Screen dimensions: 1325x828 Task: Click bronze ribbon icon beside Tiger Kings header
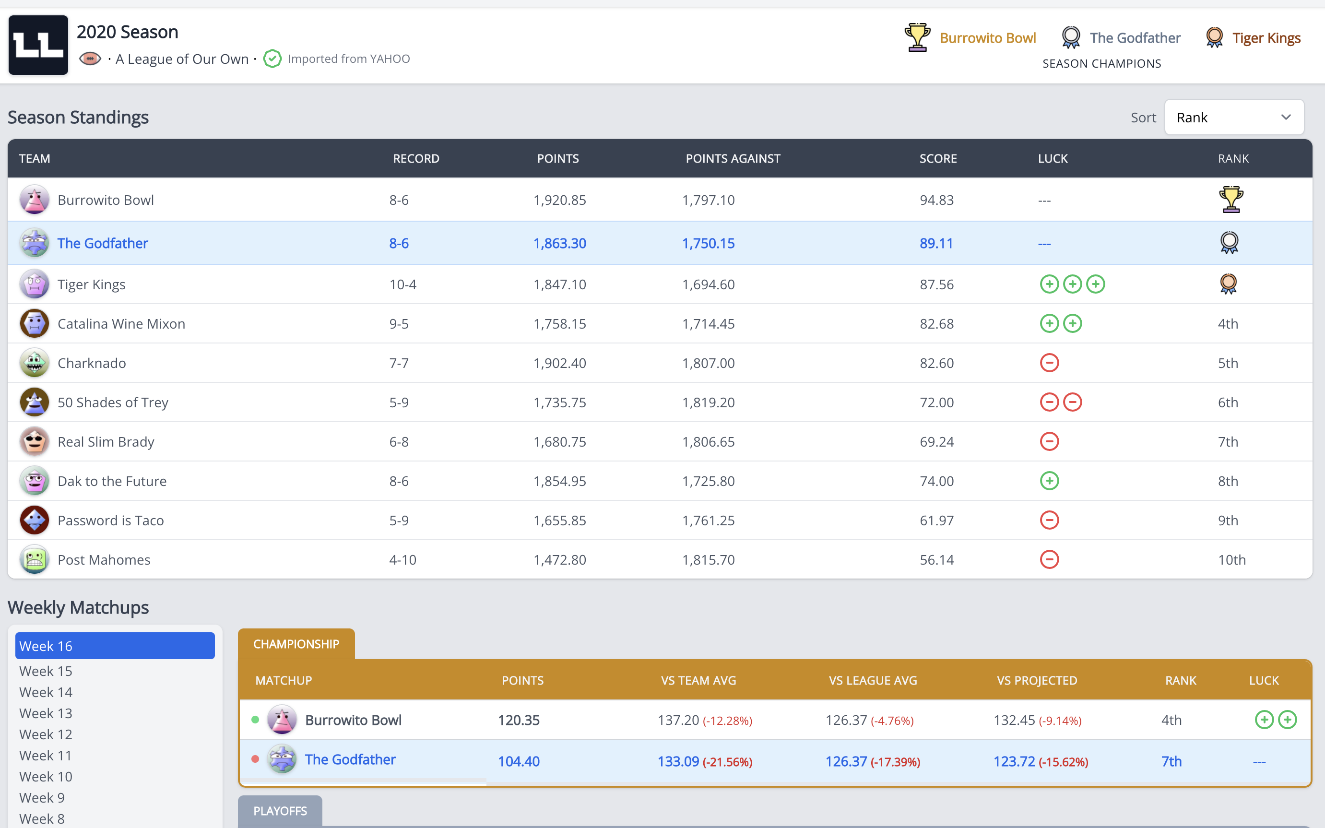click(x=1214, y=37)
